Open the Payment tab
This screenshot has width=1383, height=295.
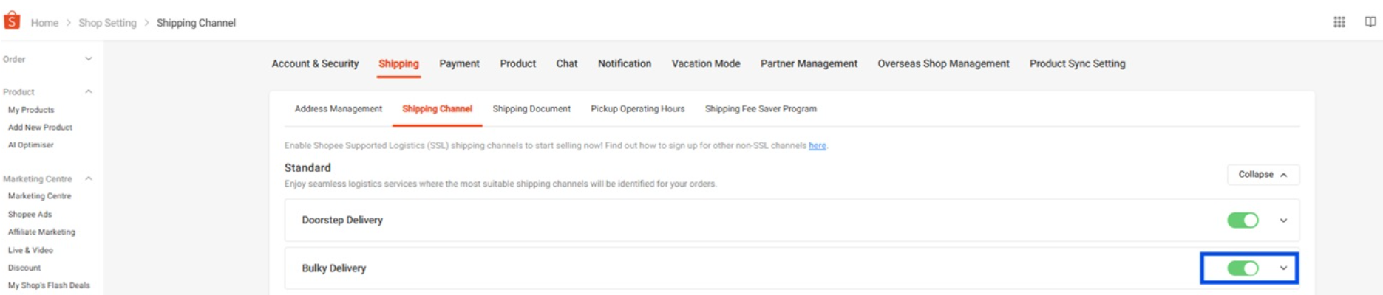[x=459, y=63]
